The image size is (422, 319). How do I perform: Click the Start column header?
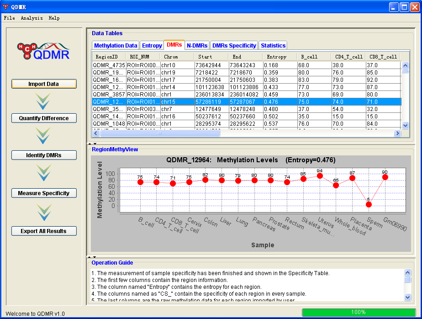(x=211, y=57)
